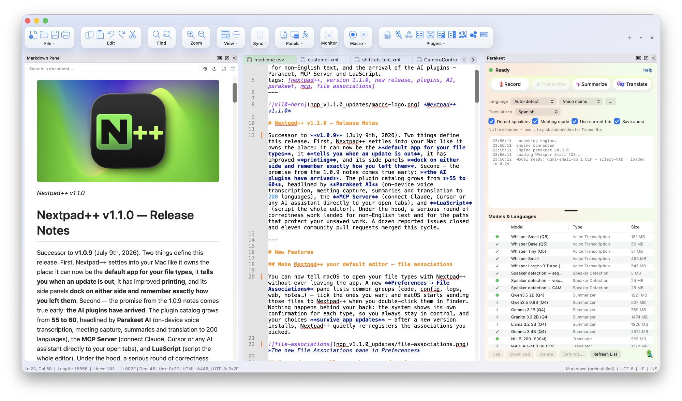Click the Parakeet log splitter handle

[571, 211]
